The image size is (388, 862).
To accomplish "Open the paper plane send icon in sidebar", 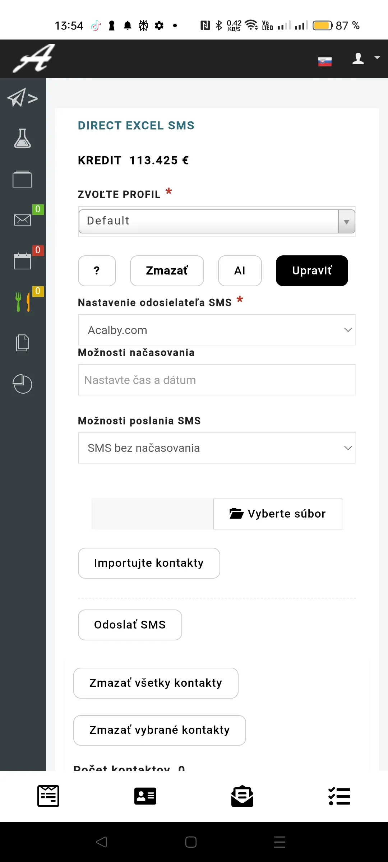I will coord(22,98).
